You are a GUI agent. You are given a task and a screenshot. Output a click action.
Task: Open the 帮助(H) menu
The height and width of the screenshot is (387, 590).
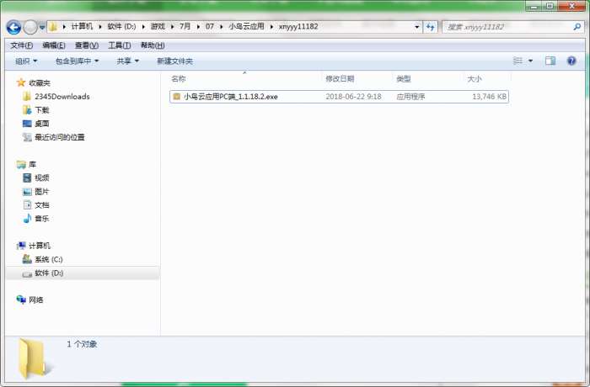tap(153, 45)
